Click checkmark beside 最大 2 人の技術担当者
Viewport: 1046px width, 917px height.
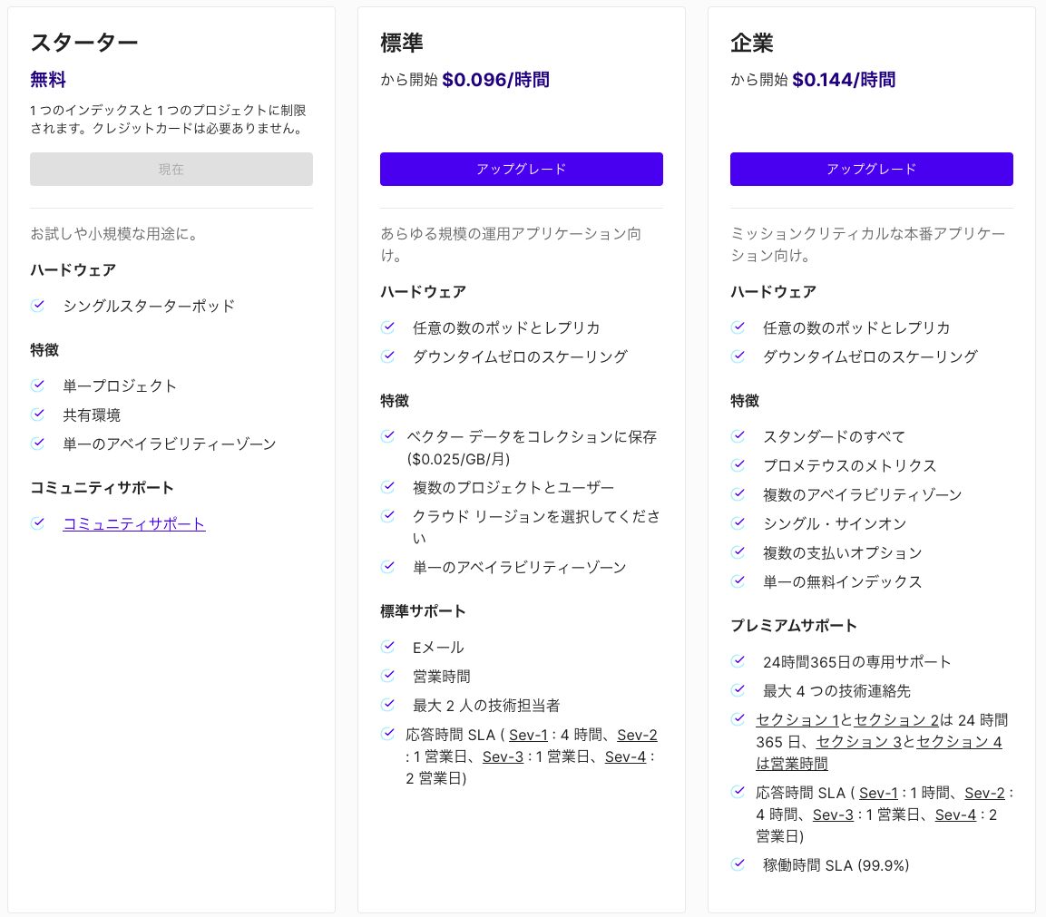point(388,704)
